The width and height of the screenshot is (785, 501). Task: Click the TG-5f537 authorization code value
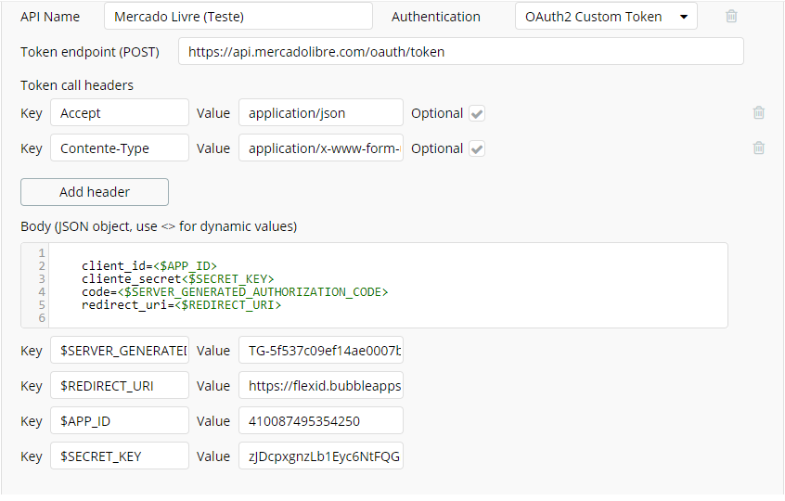click(x=320, y=351)
